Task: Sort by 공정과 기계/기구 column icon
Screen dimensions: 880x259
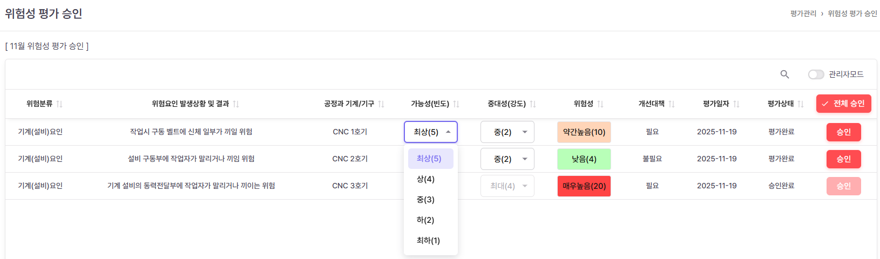Action: tap(381, 104)
